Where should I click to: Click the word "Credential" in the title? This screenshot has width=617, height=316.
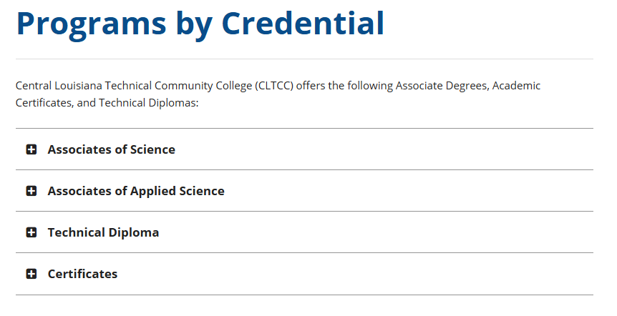pos(302,23)
